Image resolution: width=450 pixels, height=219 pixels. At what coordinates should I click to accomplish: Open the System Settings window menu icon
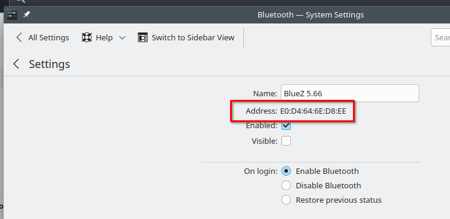12,14
